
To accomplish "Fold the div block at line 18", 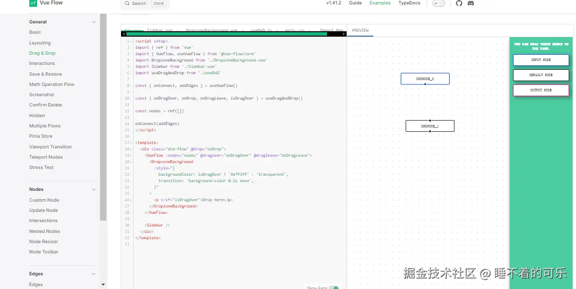I will (x=131, y=149).
